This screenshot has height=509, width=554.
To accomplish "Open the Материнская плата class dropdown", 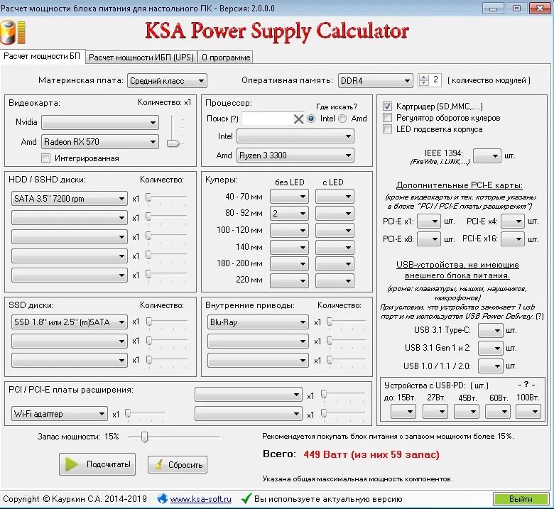I will pos(167,81).
